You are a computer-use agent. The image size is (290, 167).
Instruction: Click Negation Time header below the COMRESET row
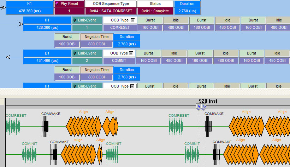(96, 37)
